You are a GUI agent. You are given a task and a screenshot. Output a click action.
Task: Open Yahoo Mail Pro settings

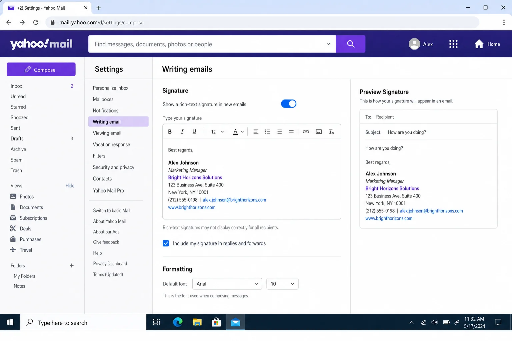(x=108, y=190)
